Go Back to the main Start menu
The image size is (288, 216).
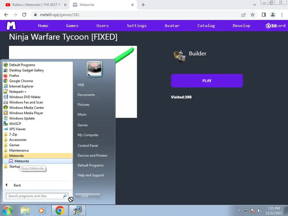point(17,185)
